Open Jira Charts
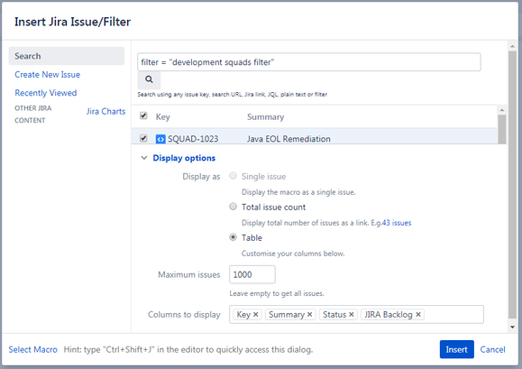This screenshot has width=522, height=369. [x=105, y=112]
